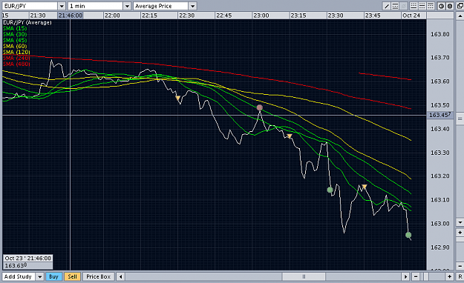
Task: Open the Average Price dropdown arrow
Action: tap(192, 6)
